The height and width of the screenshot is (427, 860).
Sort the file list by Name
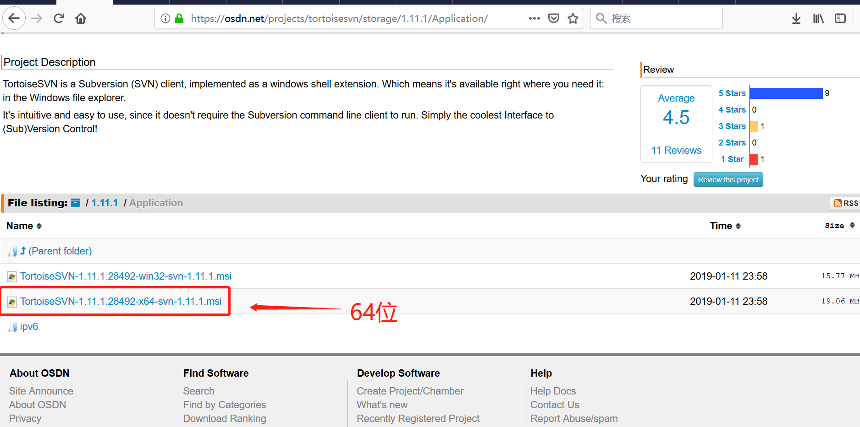(24, 226)
